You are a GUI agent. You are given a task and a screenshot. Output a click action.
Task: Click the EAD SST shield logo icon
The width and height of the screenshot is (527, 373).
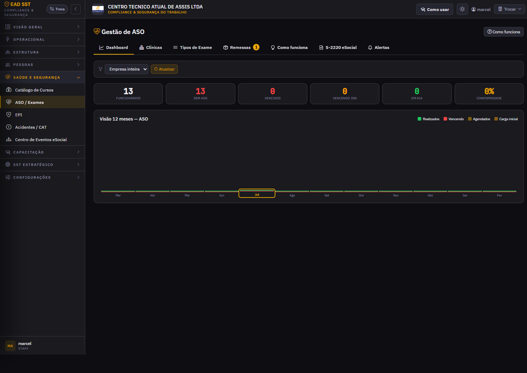(x=7, y=4)
